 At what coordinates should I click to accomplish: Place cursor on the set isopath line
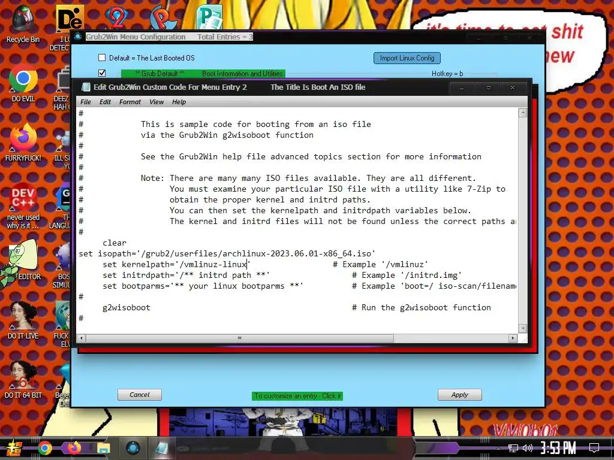pos(227,253)
